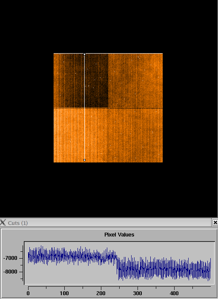This screenshot has width=218, height=299.
Task: Click the bright lower-left image quadrant
Action: click(81, 135)
